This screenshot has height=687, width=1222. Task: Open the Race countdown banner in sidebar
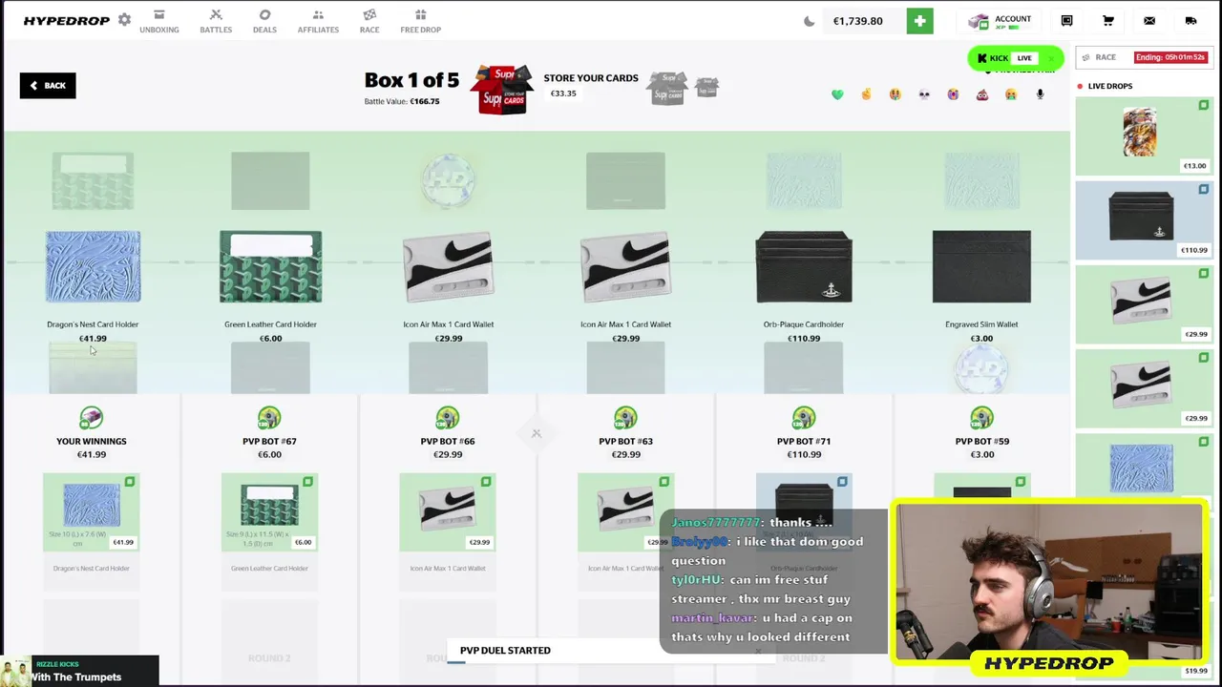pos(1144,57)
